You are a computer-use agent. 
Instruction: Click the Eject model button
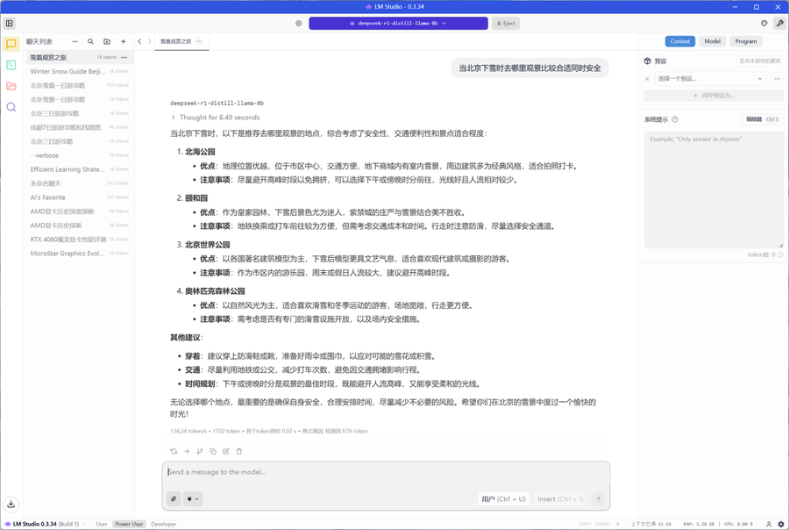click(x=506, y=24)
